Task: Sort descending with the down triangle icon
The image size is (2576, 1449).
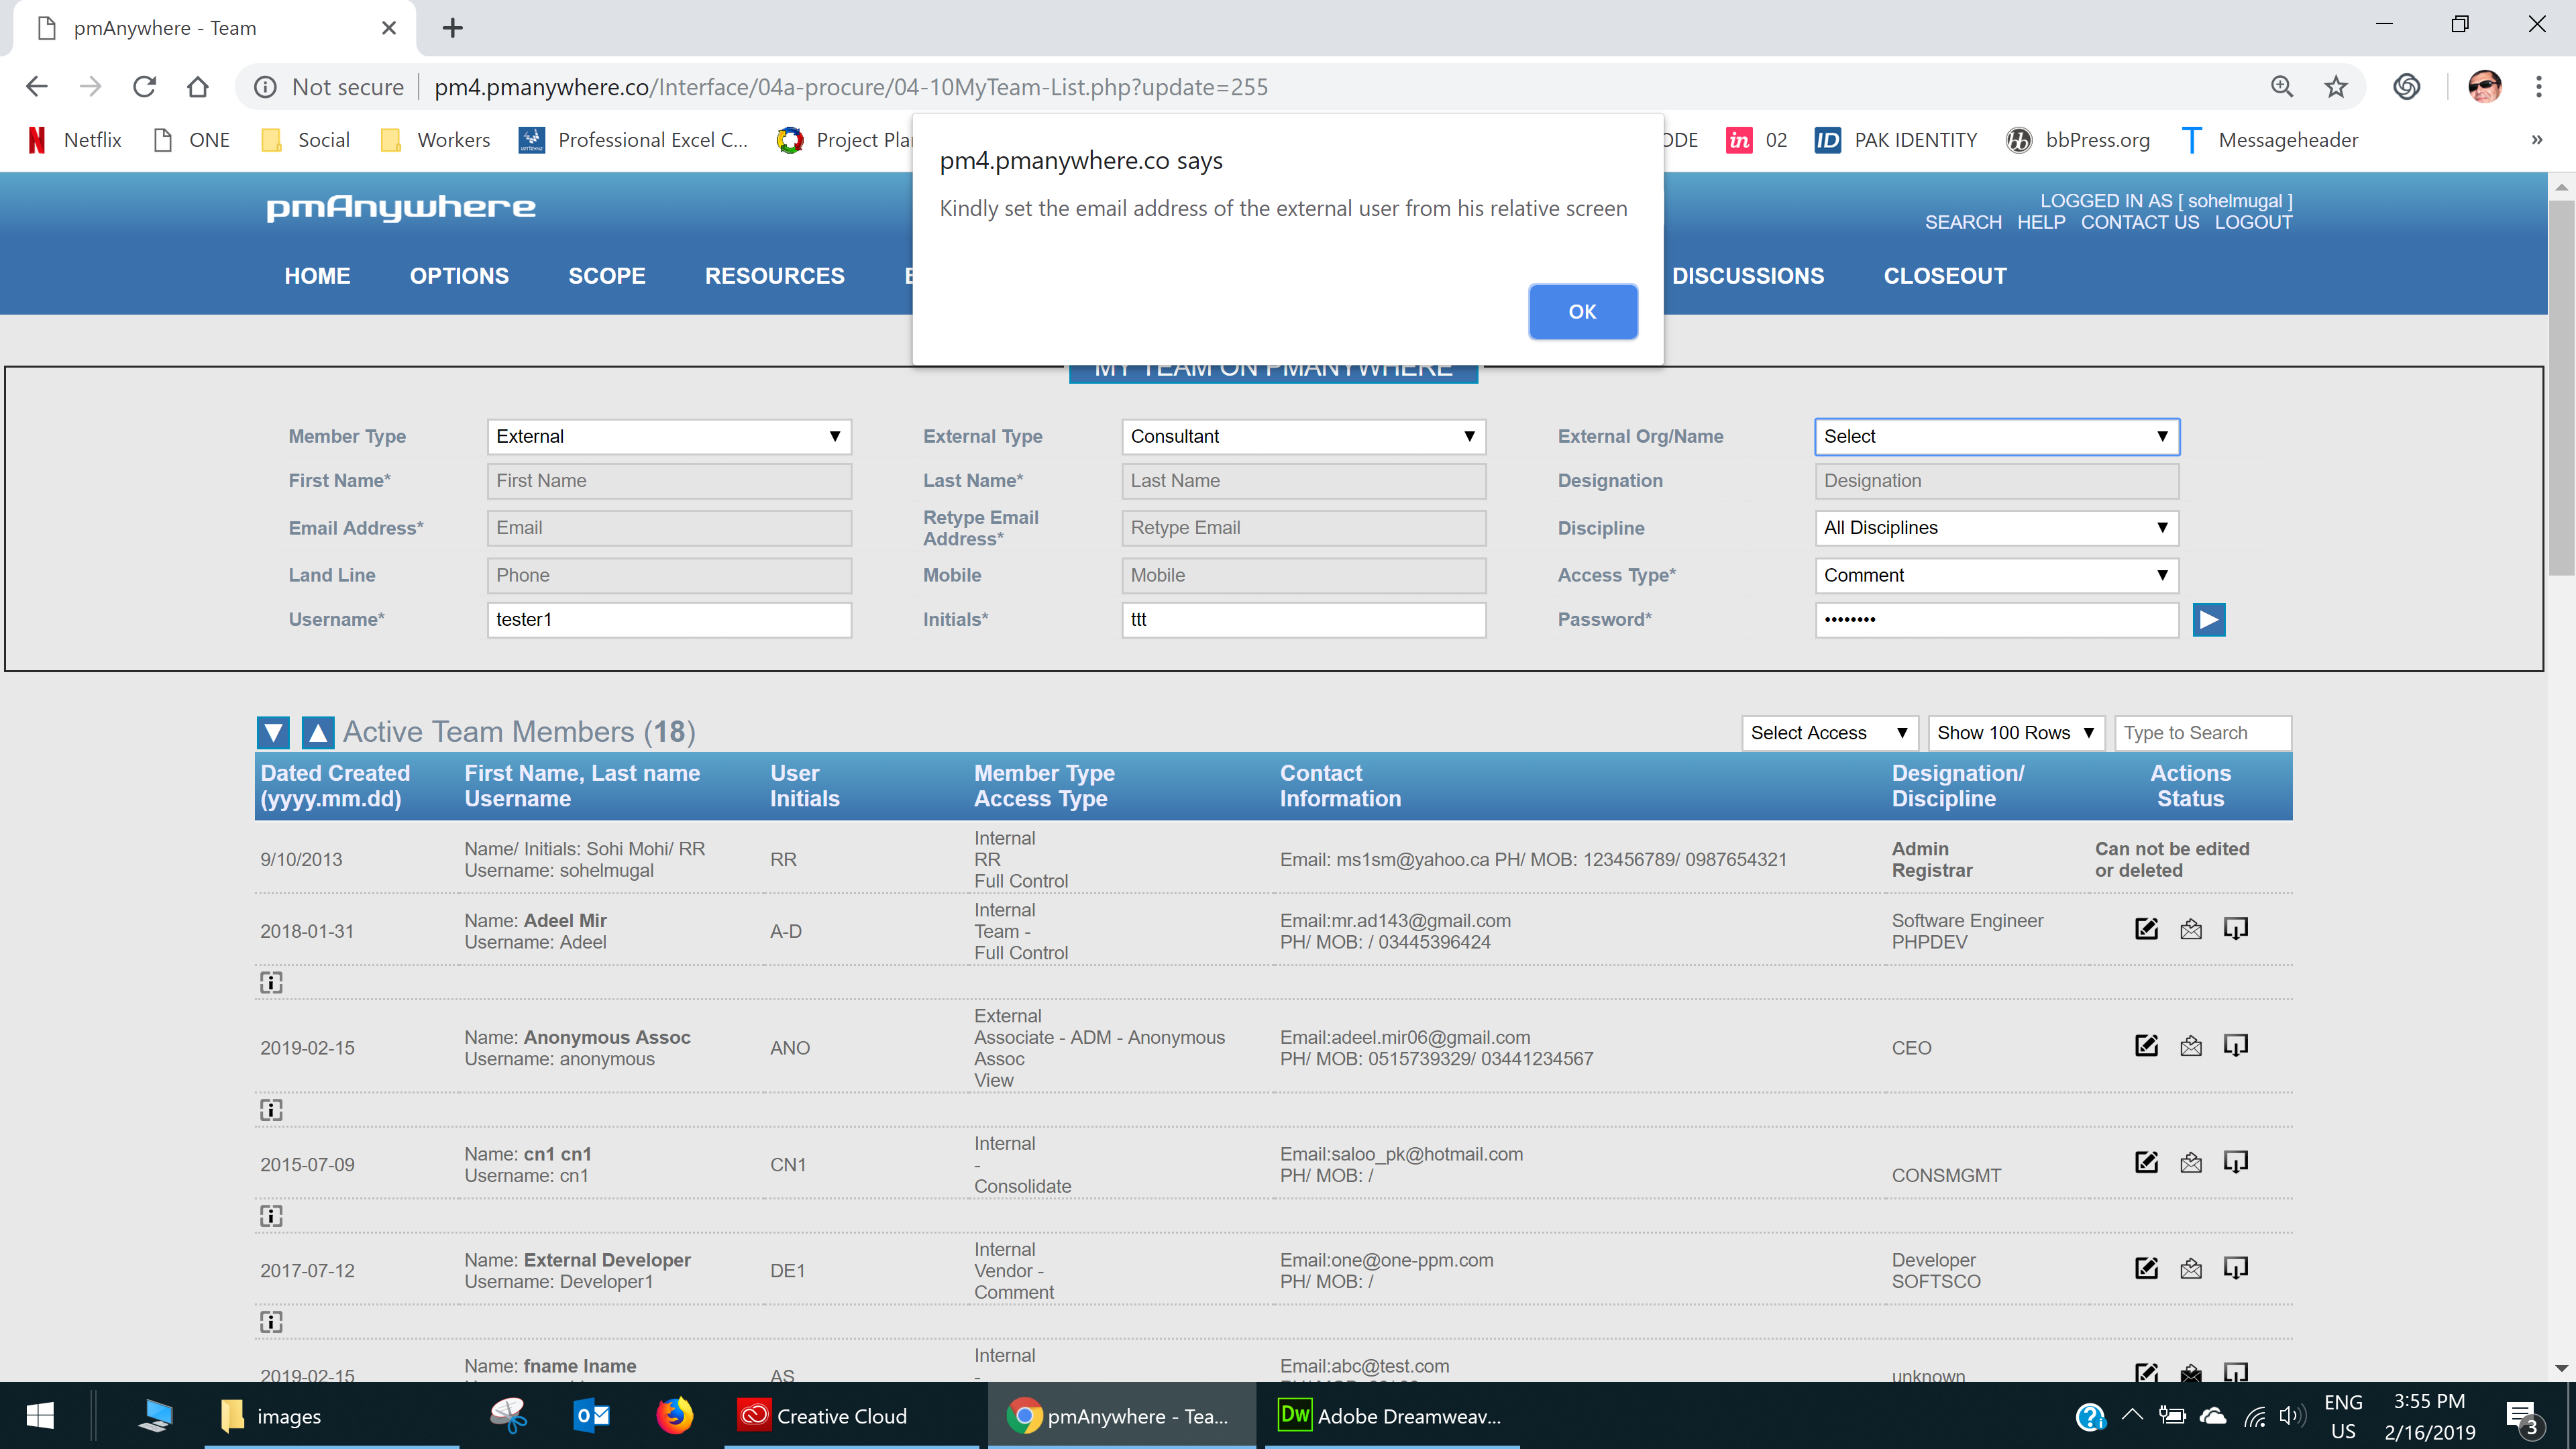Action: pos(273,733)
